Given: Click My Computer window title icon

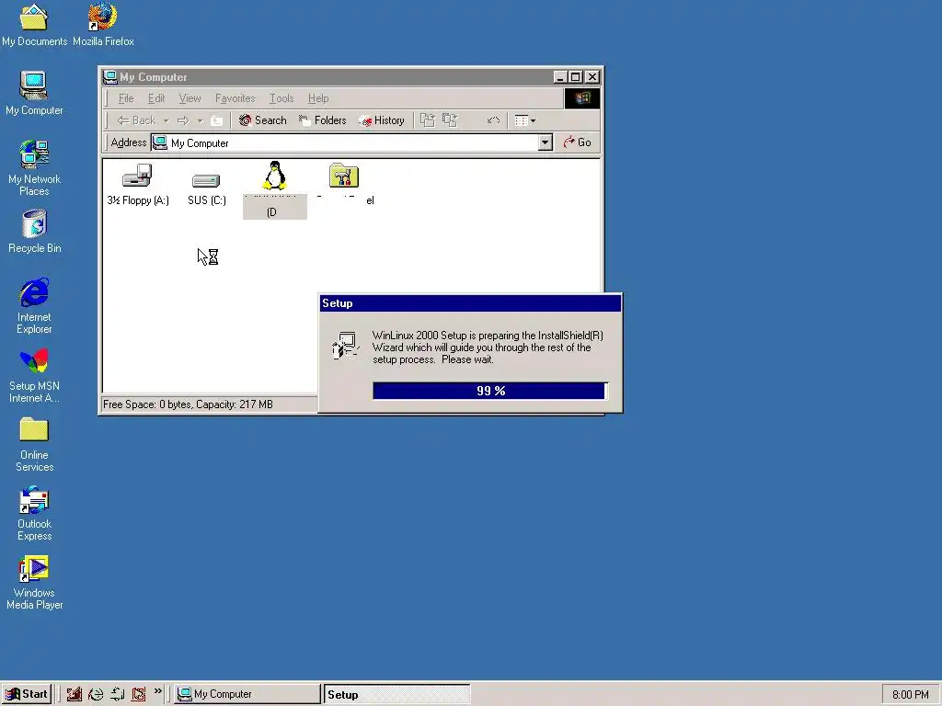Looking at the screenshot, I should pos(110,77).
